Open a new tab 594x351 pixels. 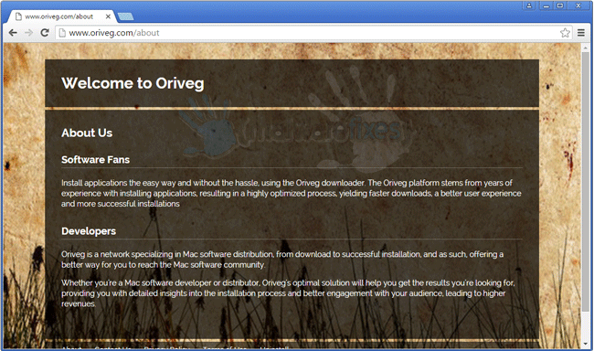tap(125, 16)
